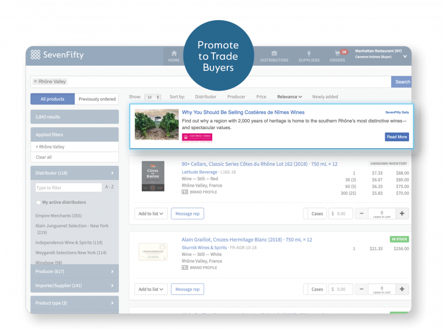Click the pink Costières de Nîmes logo
Viewport: 443px width, 329px height.
coord(197,137)
